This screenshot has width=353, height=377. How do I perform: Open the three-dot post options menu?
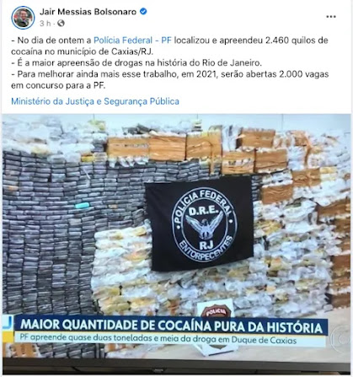pos(331,17)
